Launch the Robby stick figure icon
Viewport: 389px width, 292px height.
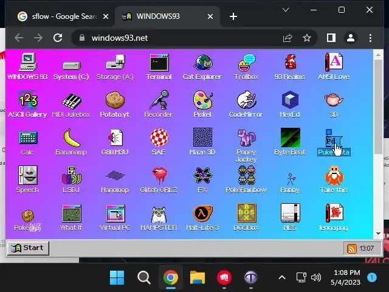point(291,179)
